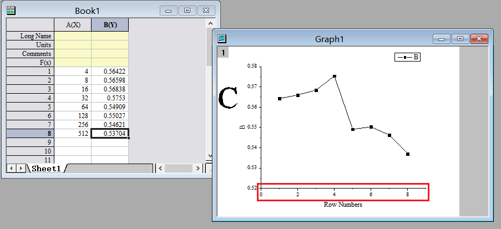Click cell with value 0.56838
501x229 pixels.
pos(110,89)
